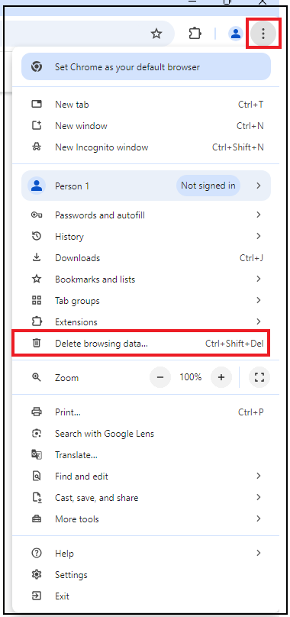Click the Not signed in chip
The height and width of the screenshot is (617, 290).
(208, 186)
